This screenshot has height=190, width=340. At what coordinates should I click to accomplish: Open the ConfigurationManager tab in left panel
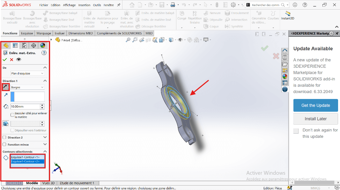click(24, 46)
